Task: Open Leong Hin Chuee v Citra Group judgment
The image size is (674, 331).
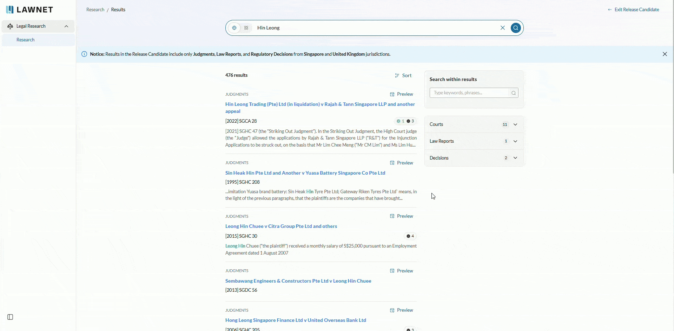Action: pyautogui.click(x=281, y=226)
